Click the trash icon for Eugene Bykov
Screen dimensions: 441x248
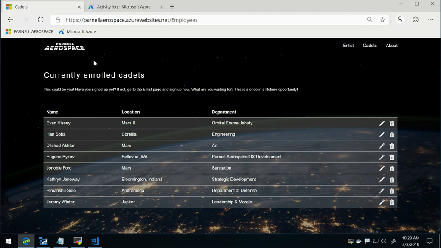391,157
